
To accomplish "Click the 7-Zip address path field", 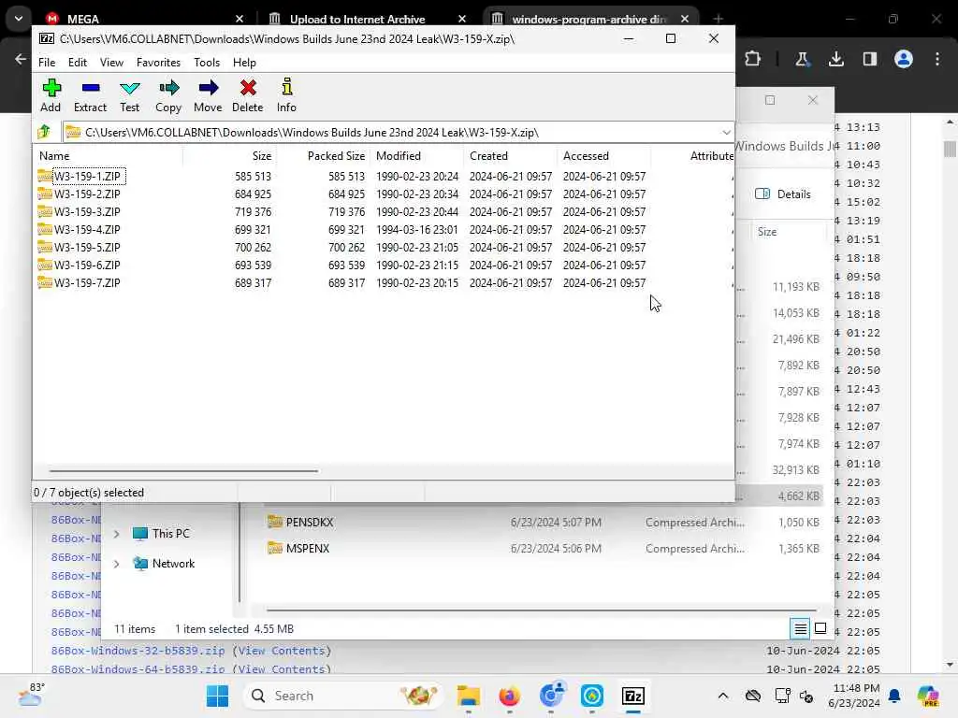I will point(391,133).
